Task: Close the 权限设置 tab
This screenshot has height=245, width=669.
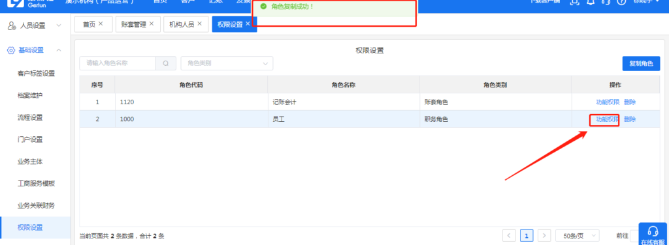Action: click(248, 24)
